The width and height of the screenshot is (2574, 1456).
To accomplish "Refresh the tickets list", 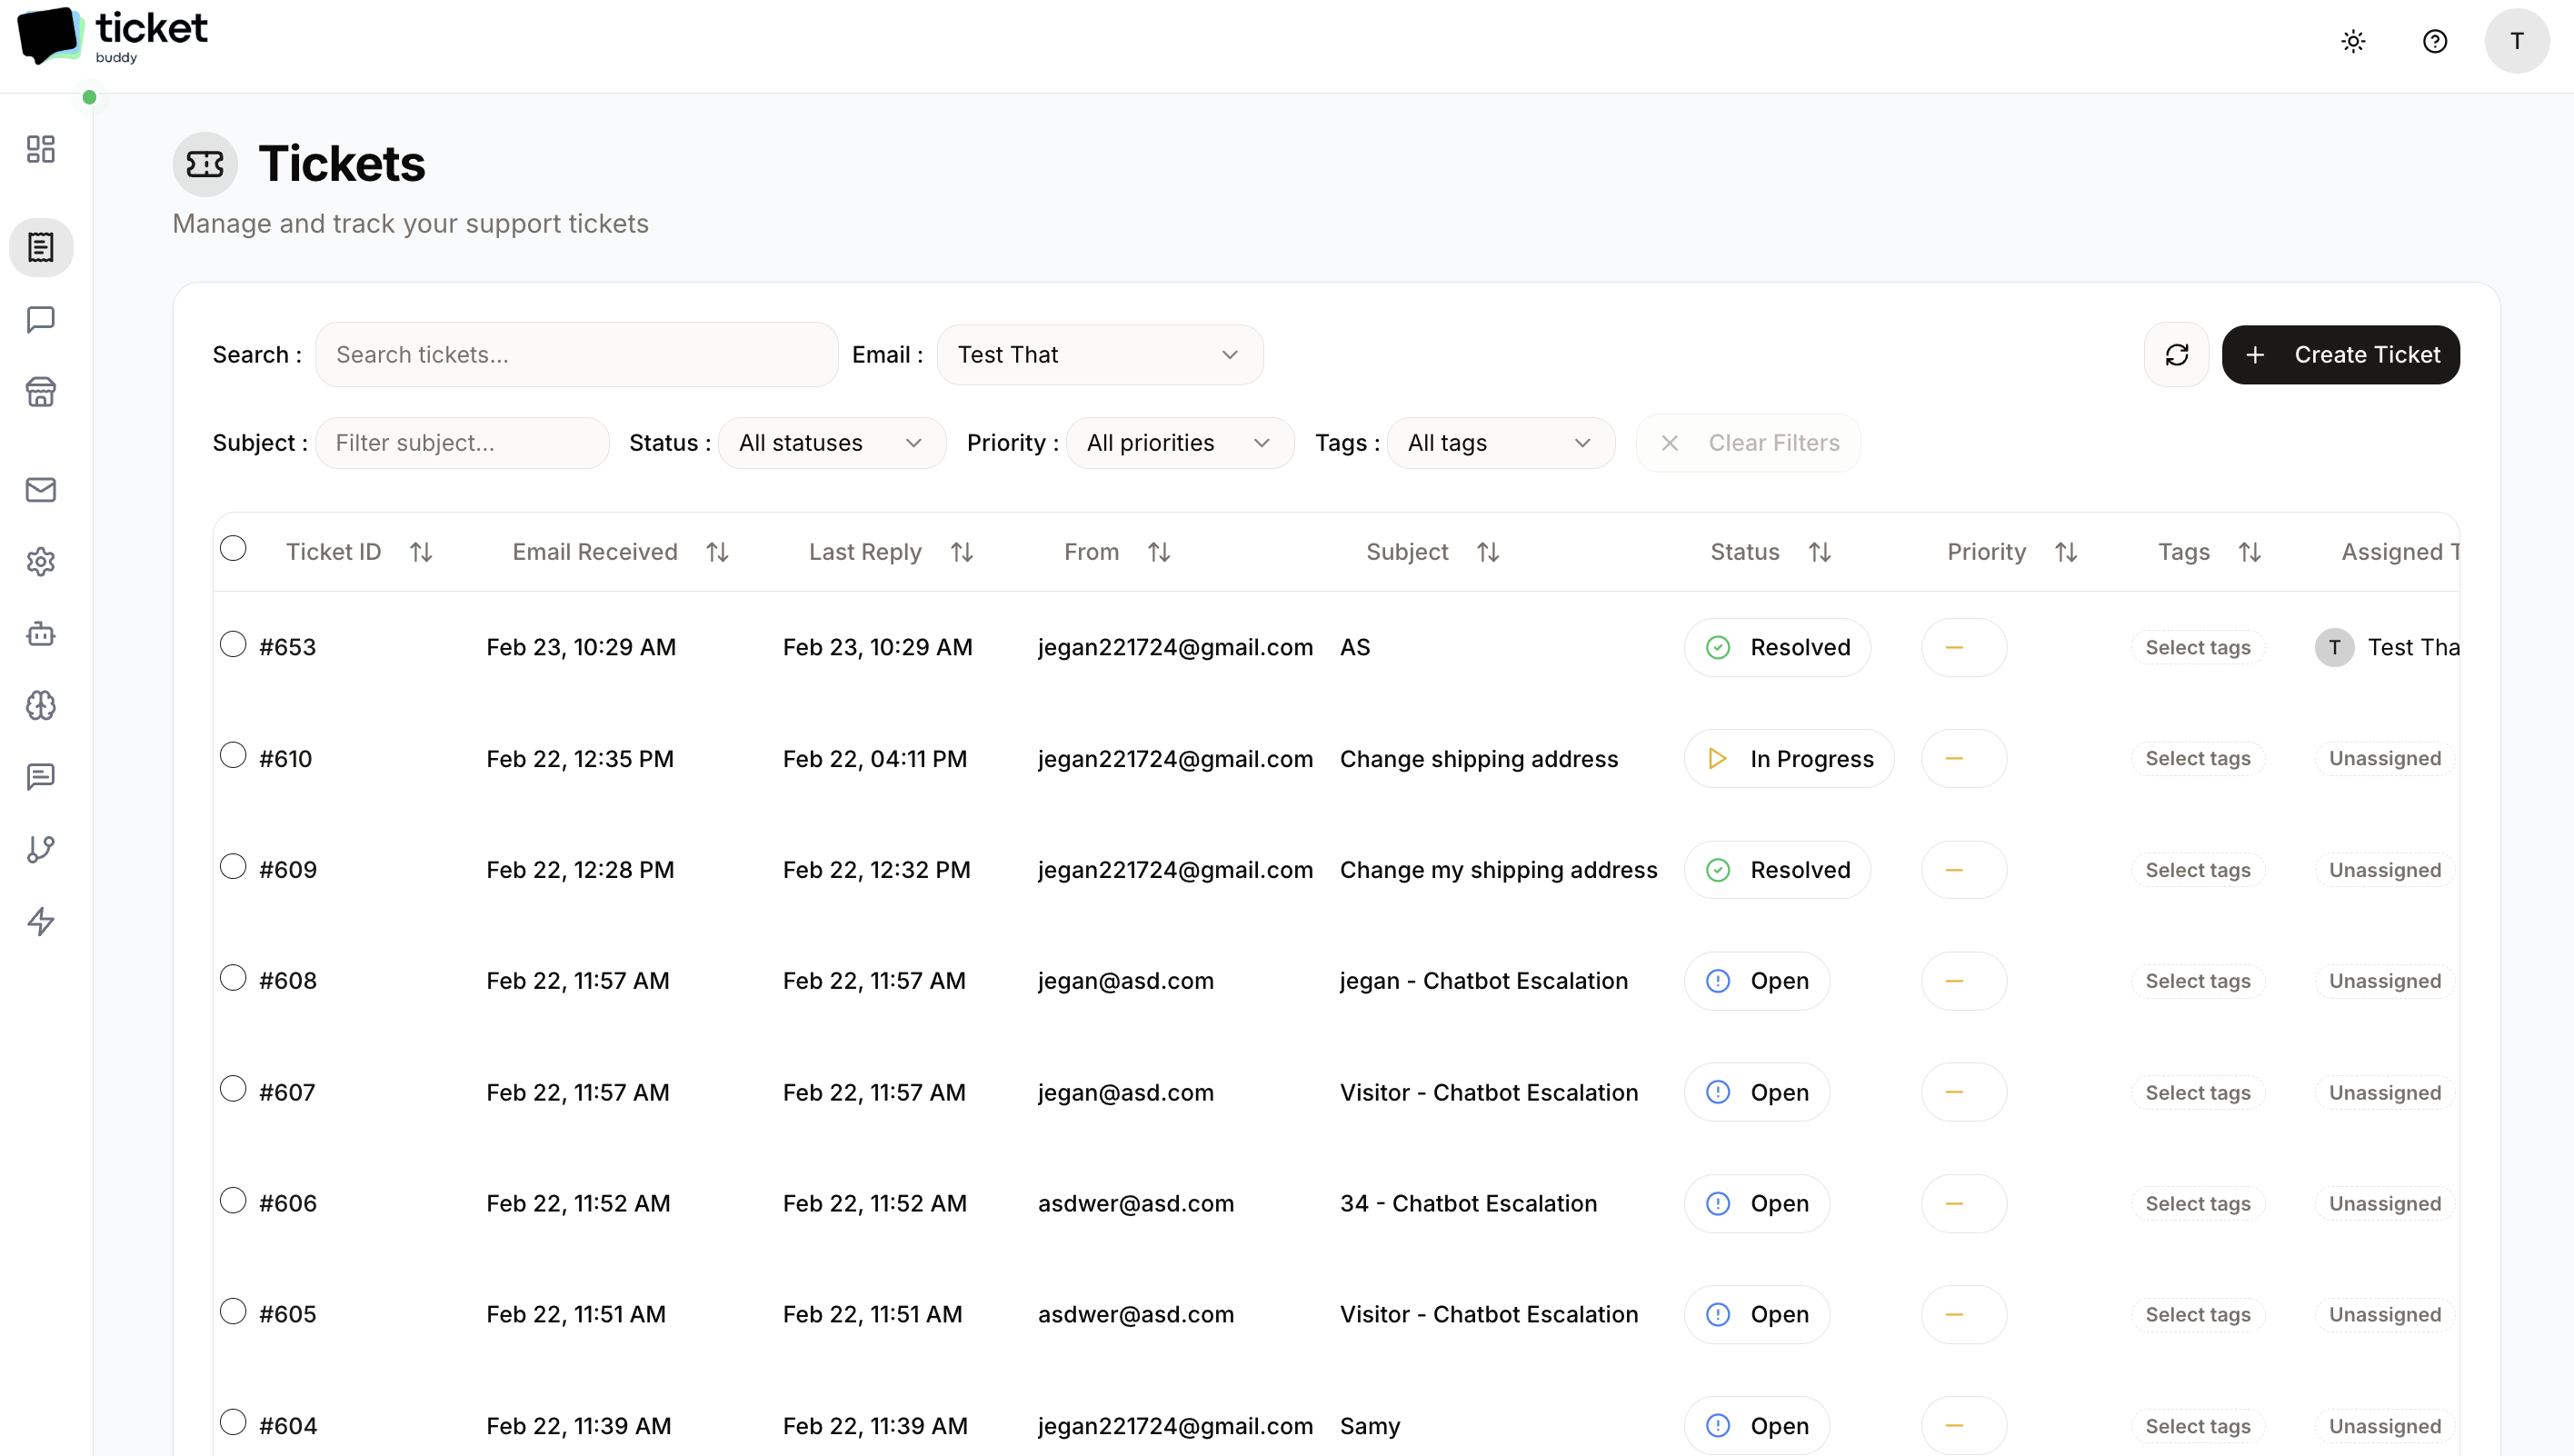I will (x=2177, y=354).
